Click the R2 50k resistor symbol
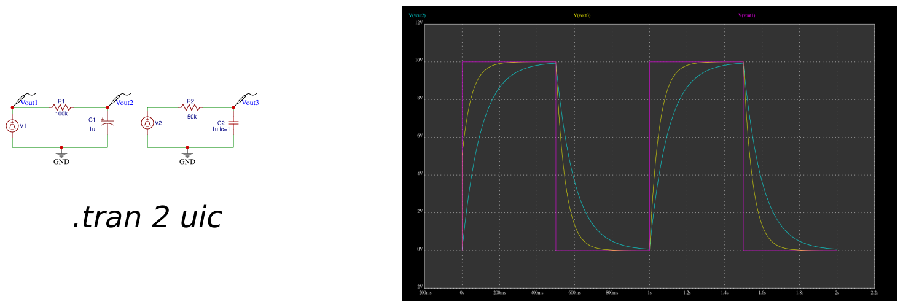903x307 pixels. click(190, 107)
